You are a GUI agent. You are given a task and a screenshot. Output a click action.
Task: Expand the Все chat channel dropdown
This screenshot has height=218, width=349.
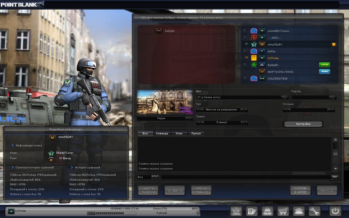(x=155, y=177)
